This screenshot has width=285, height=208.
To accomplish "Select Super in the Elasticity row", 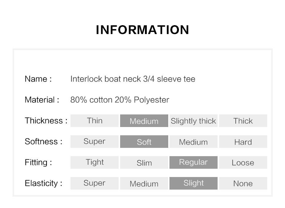I will click(94, 183).
